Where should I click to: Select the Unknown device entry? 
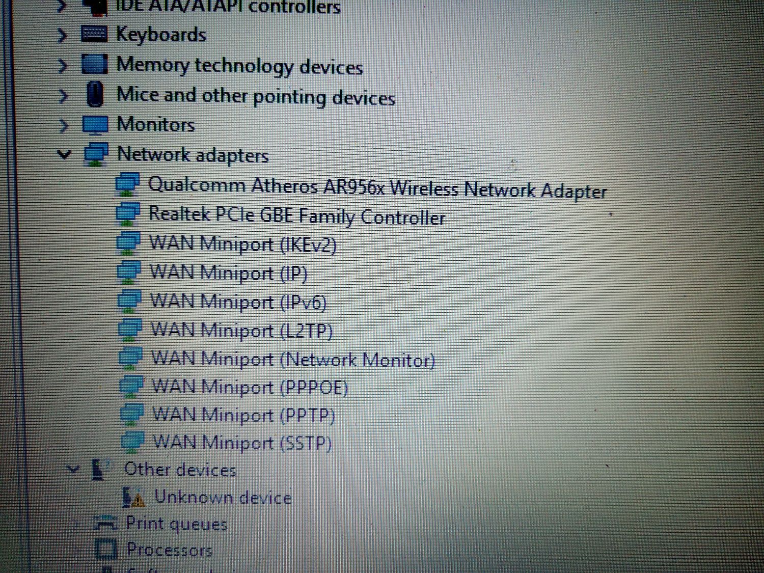coord(223,497)
